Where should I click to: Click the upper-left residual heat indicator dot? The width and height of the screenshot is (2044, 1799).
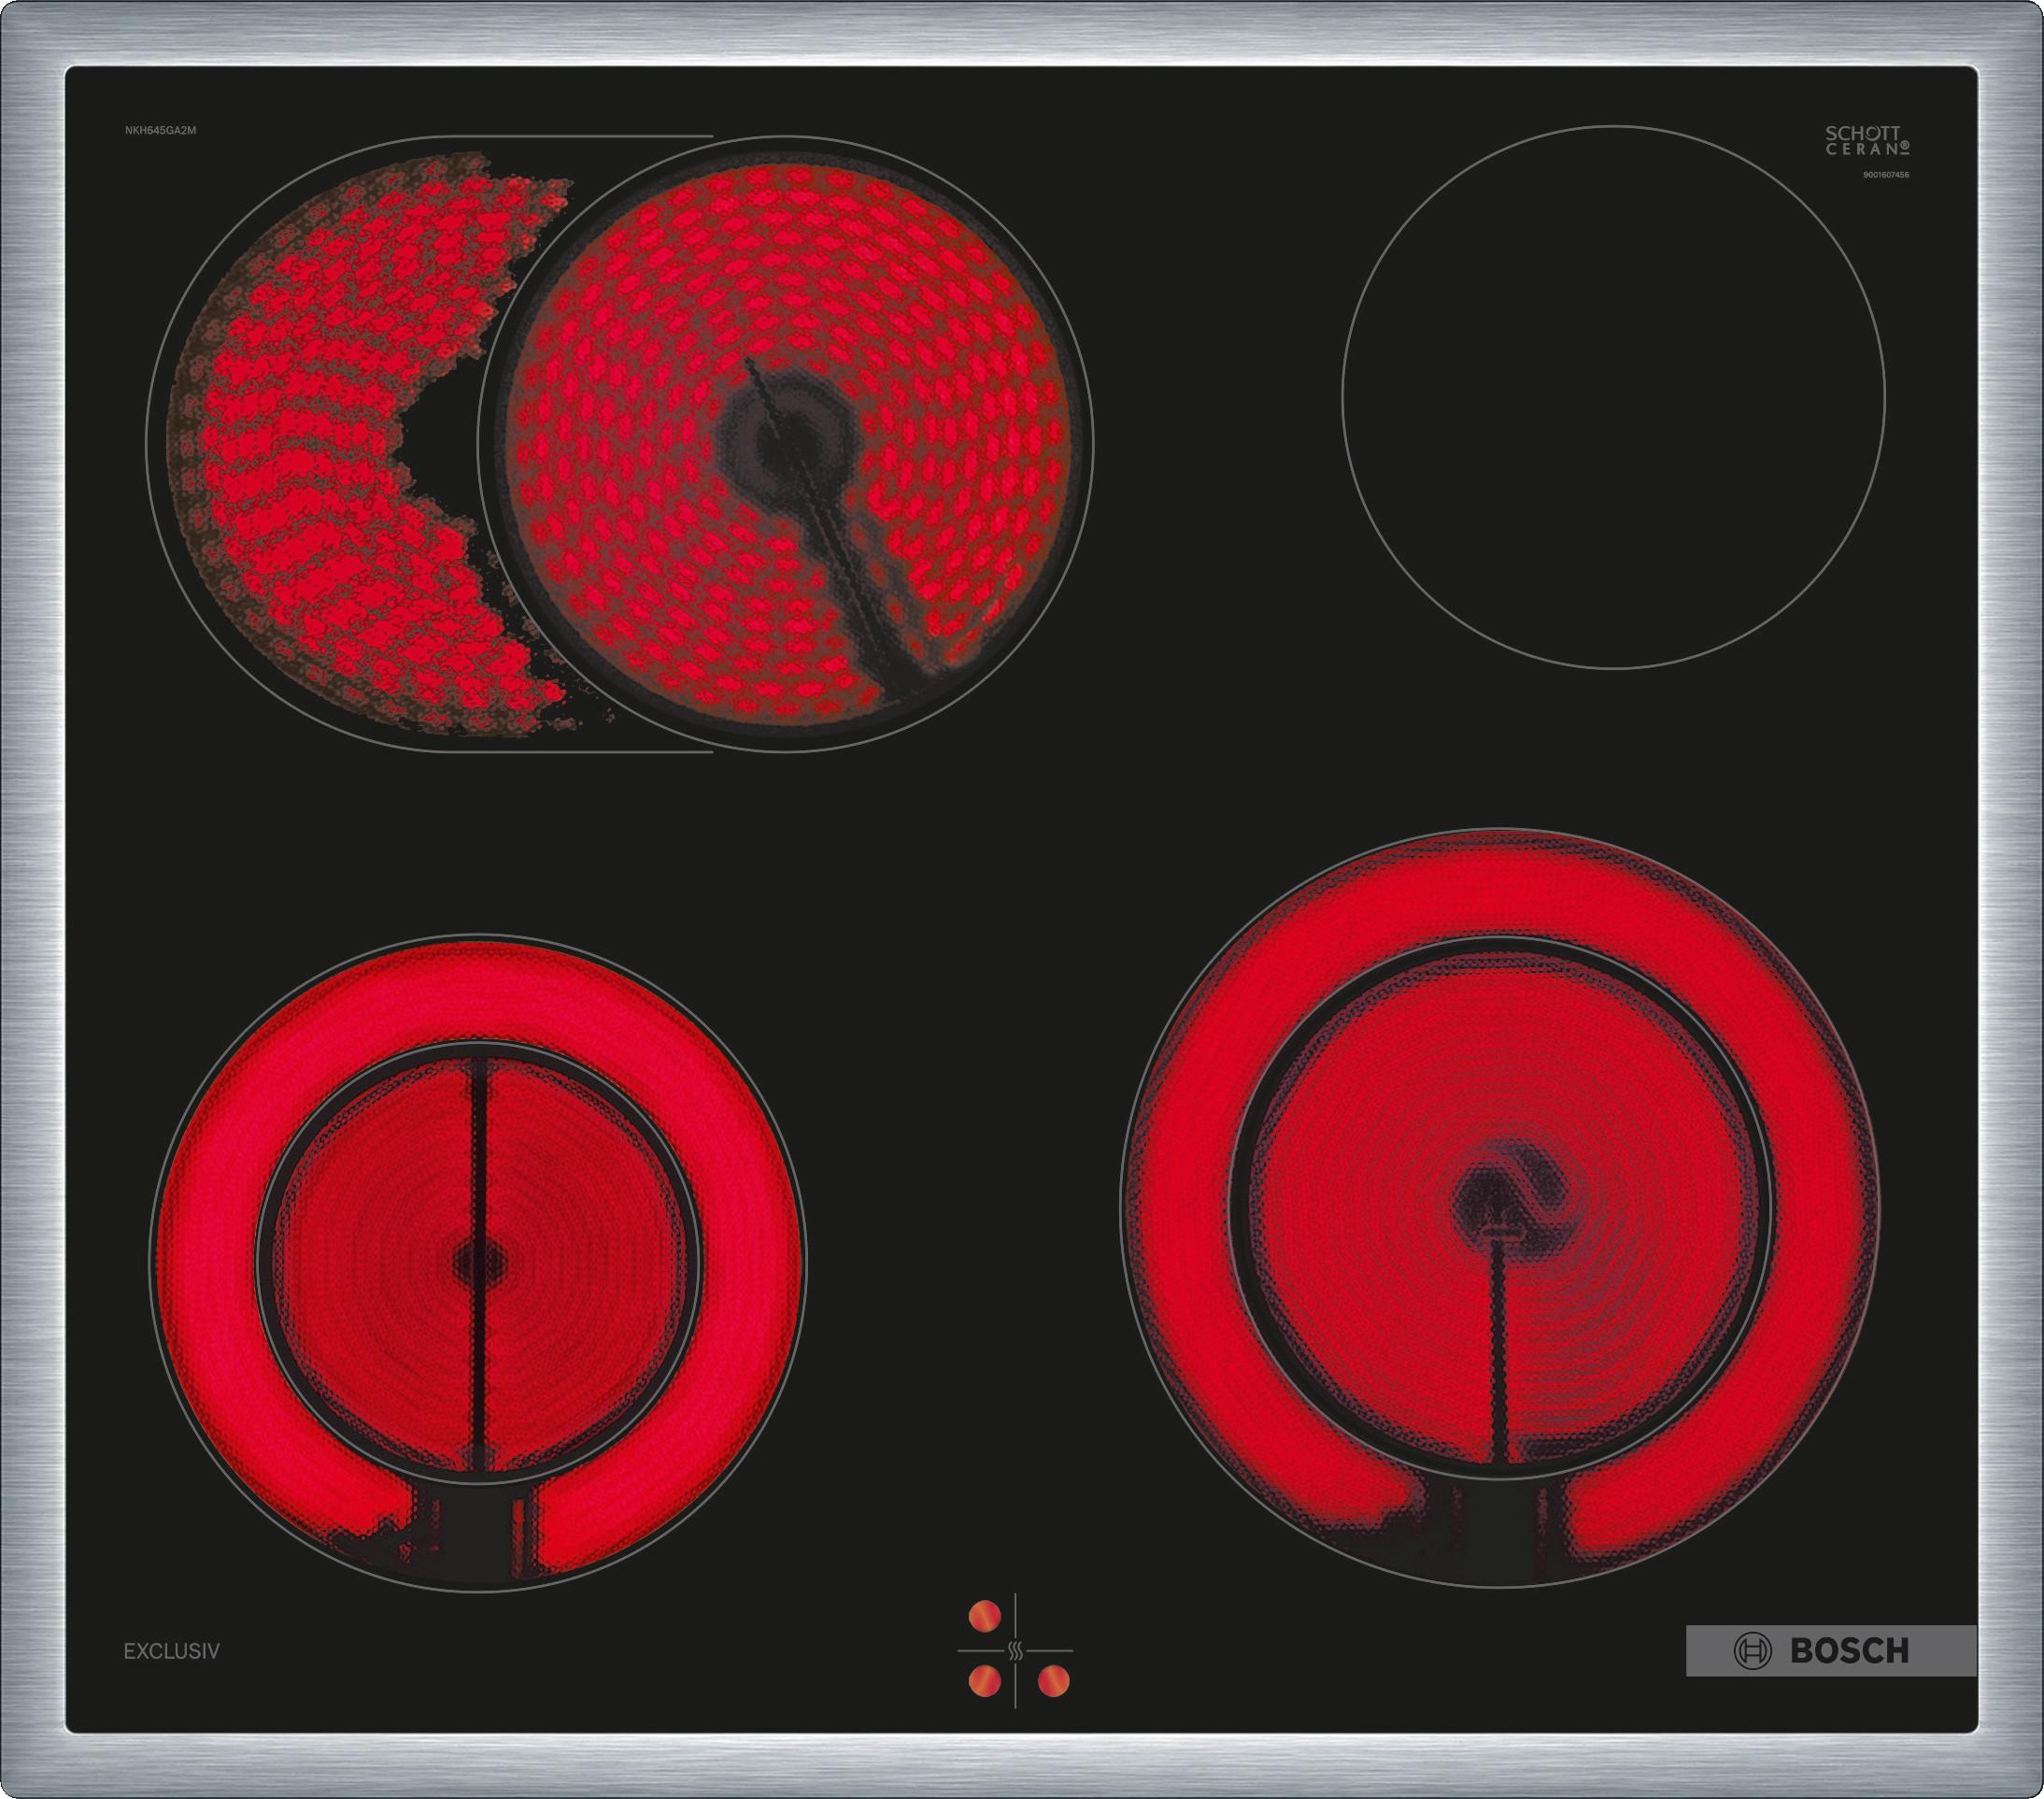(x=984, y=1615)
